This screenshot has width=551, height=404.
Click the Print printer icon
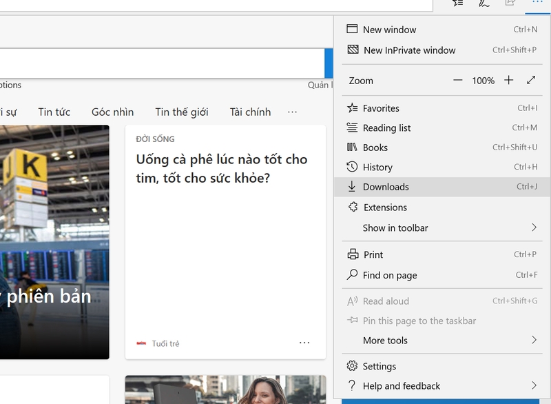(x=352, y=254)
